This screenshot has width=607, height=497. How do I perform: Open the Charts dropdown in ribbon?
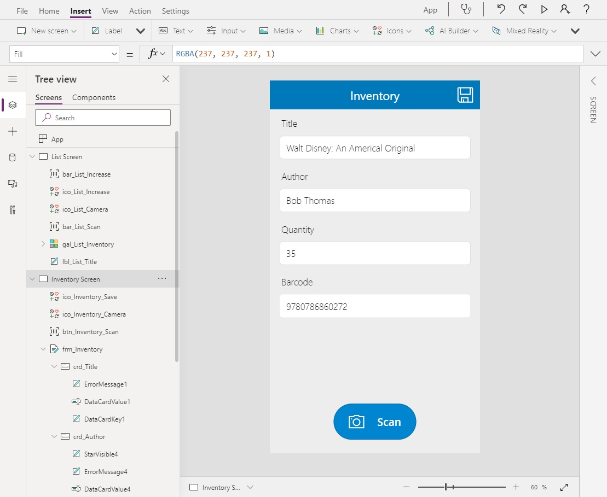[x=337, y=31]
